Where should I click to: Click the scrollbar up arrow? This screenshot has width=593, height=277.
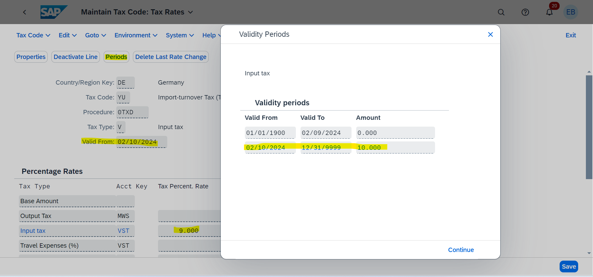pos(589,72)
